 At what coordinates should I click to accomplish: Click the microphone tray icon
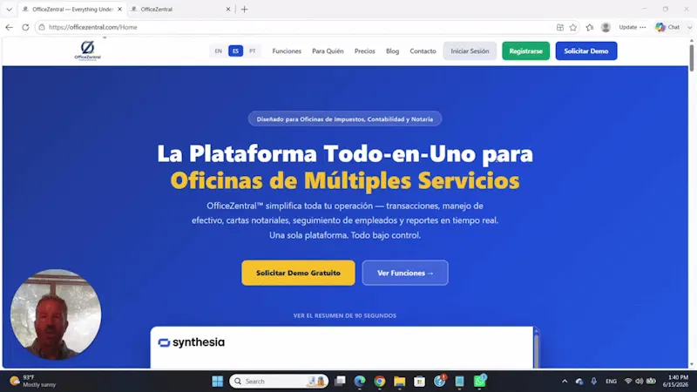click(x=594, y=381)
